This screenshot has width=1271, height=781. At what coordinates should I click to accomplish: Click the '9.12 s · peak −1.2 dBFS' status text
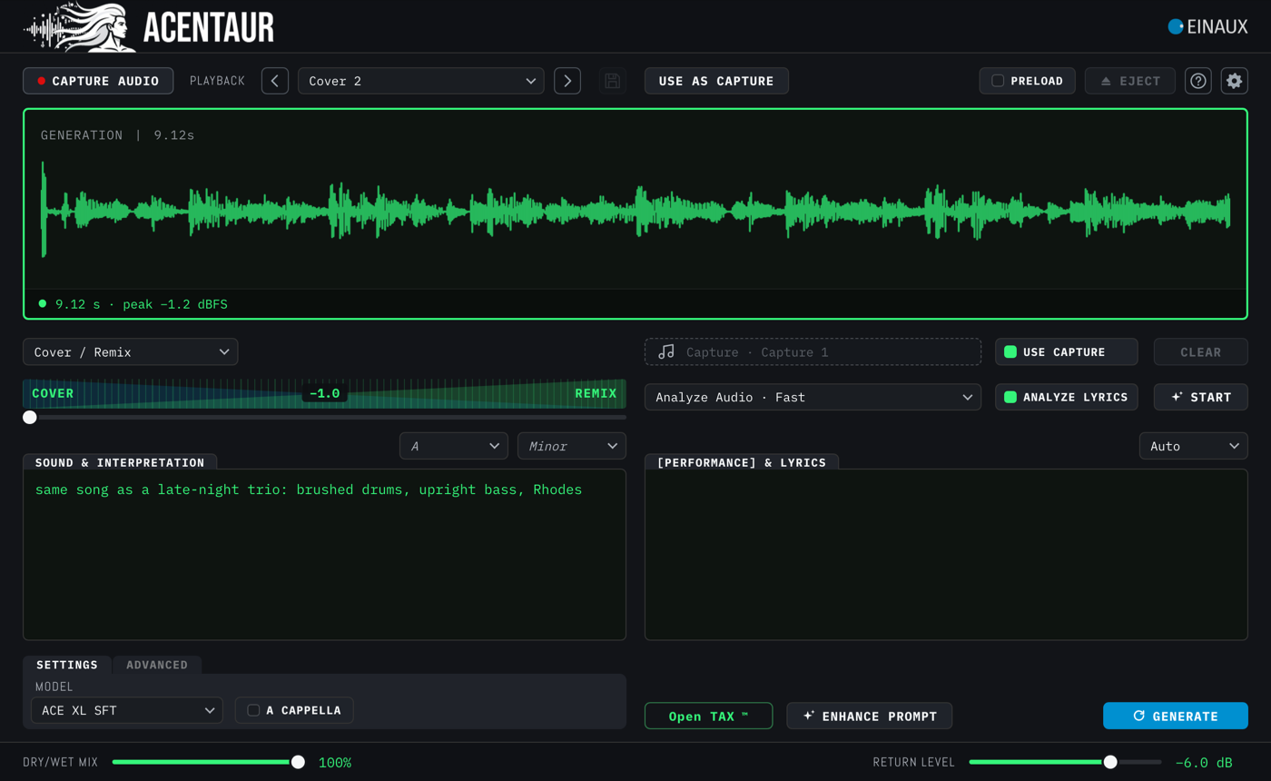tap(142, 304)
